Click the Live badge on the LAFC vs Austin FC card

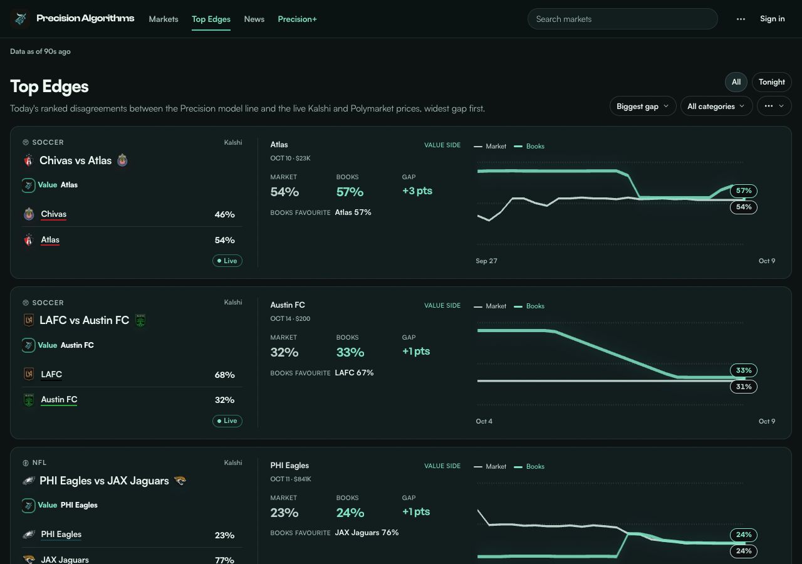click(x=227, y=421)
